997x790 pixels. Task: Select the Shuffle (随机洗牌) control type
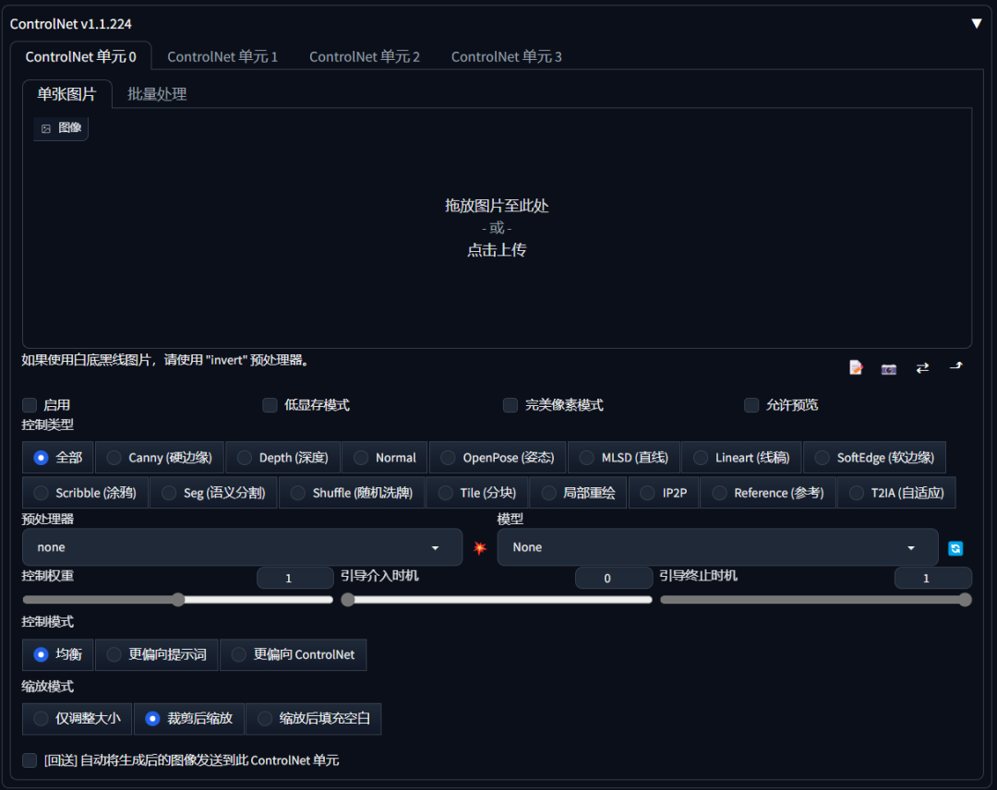[x=352, y=493]
